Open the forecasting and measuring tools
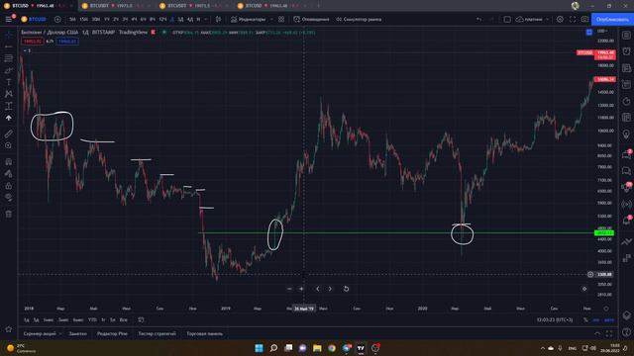This screenshot has height=356, width=634. point(9,106)
